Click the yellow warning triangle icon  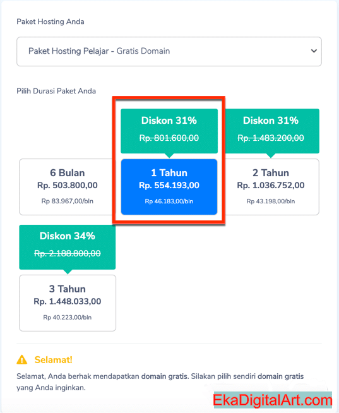(22, 359)
